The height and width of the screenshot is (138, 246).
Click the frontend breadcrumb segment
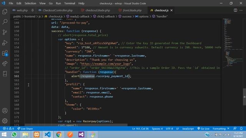point(30,16)
